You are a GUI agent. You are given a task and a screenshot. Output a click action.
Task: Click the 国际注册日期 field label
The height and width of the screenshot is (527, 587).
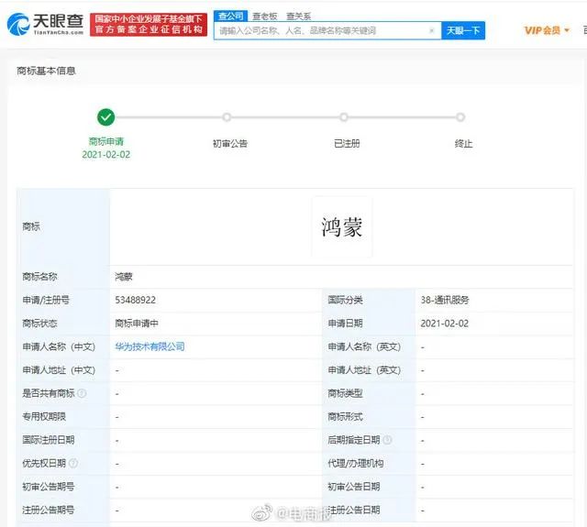[x=49, y=440]
